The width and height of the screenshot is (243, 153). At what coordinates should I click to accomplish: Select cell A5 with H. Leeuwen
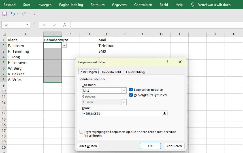[25, 63]
